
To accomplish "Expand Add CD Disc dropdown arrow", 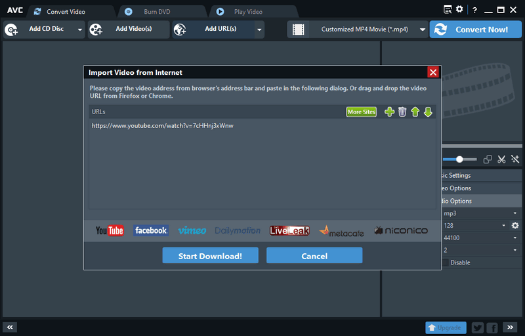I will [x=79, y=30].
